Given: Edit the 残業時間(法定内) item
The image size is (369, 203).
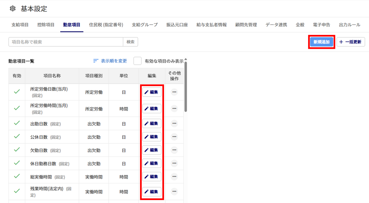Looking at the screenshot, I should click(x=152, y=191).
